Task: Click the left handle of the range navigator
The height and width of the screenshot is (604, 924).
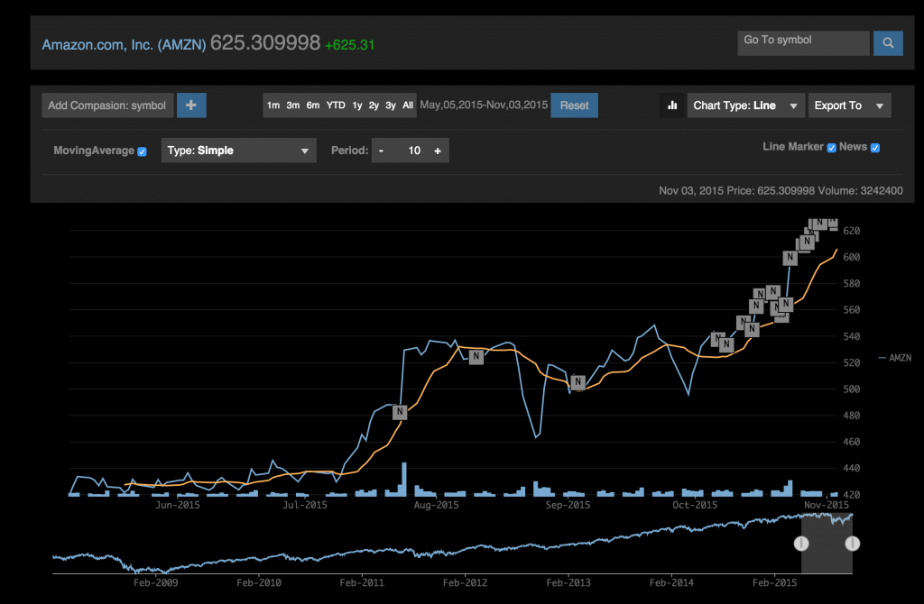Action: pyautogui.click(x=801, y=544)
